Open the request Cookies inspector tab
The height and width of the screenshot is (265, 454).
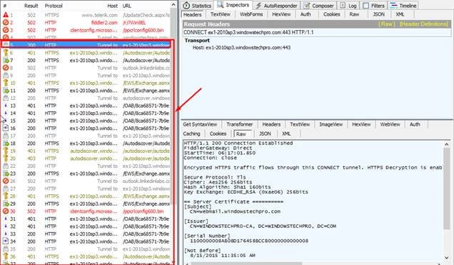(331, 14)
